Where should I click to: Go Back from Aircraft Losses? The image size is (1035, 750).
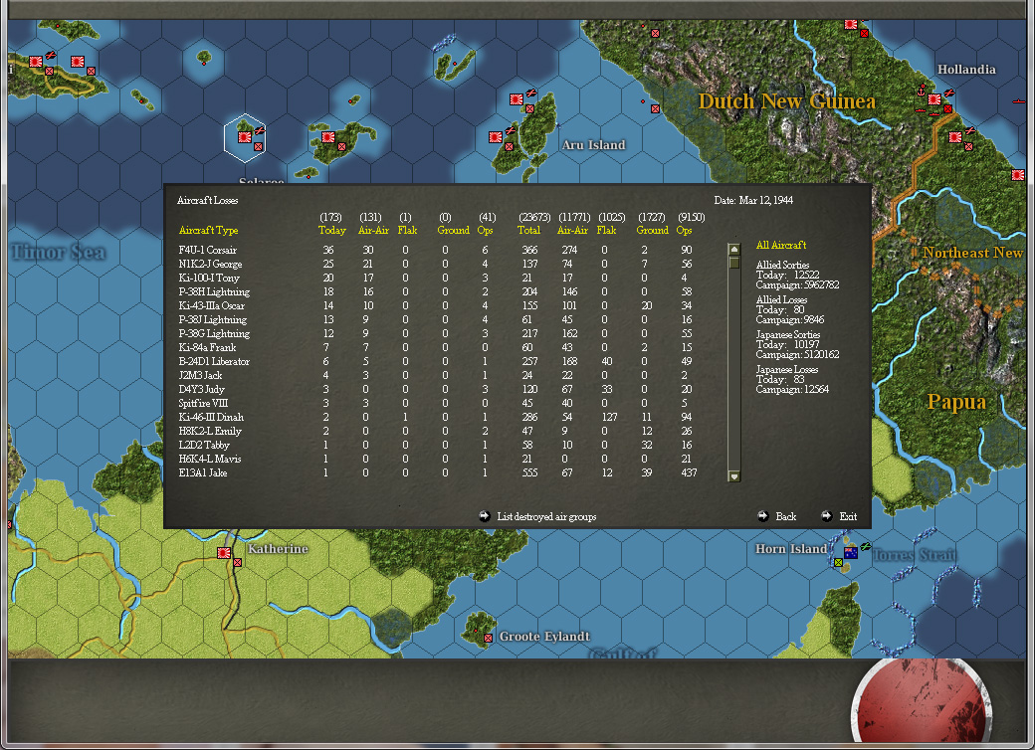[785, 516]
